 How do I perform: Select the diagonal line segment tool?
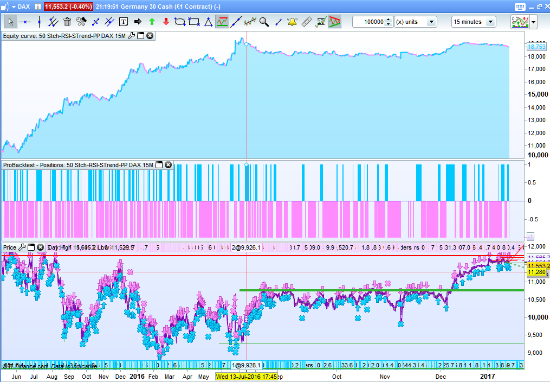(x=95, y=22)
